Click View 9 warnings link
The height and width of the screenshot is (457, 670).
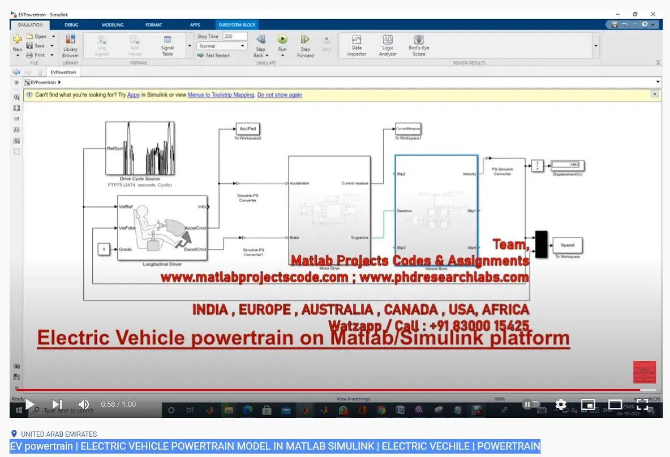353,399
